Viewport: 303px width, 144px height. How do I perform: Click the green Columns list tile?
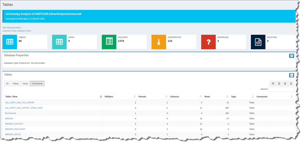[109, 42]
